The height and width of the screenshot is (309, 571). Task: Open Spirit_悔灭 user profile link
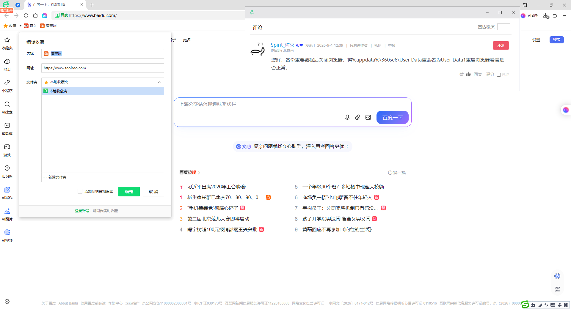coord(283,45)
